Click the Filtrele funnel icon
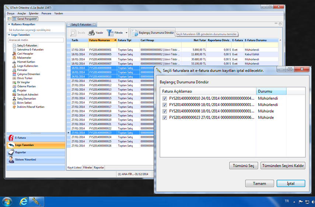The image size is (315, 207). pyautogui.click(x=110, y=33)
